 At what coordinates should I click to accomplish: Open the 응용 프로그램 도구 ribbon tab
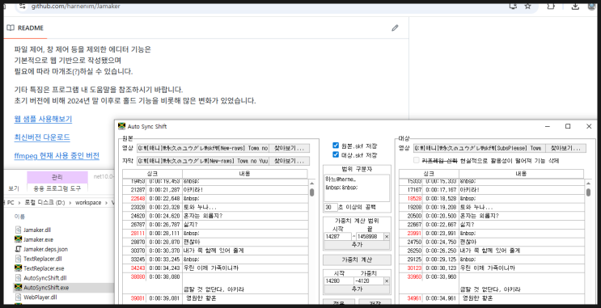57,188
